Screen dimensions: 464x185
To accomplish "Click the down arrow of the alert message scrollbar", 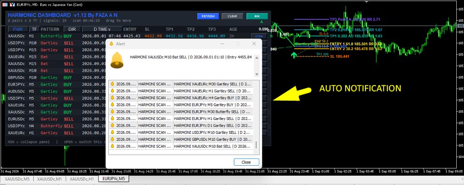I will tap(257, 74).
